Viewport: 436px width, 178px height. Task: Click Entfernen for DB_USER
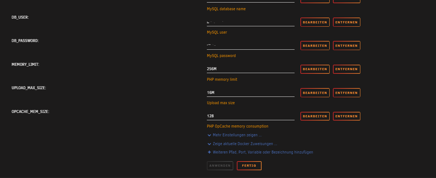pyautogui.click(x=346, y=22)
